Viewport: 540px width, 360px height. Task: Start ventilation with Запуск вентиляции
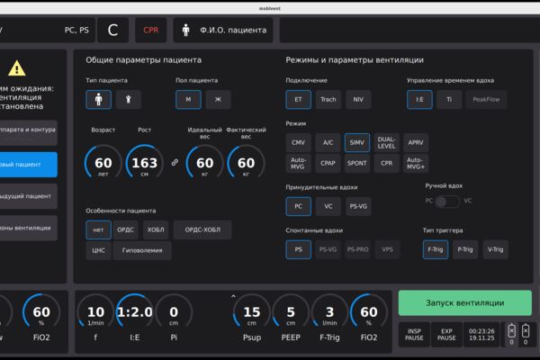(x=465, y=302)
